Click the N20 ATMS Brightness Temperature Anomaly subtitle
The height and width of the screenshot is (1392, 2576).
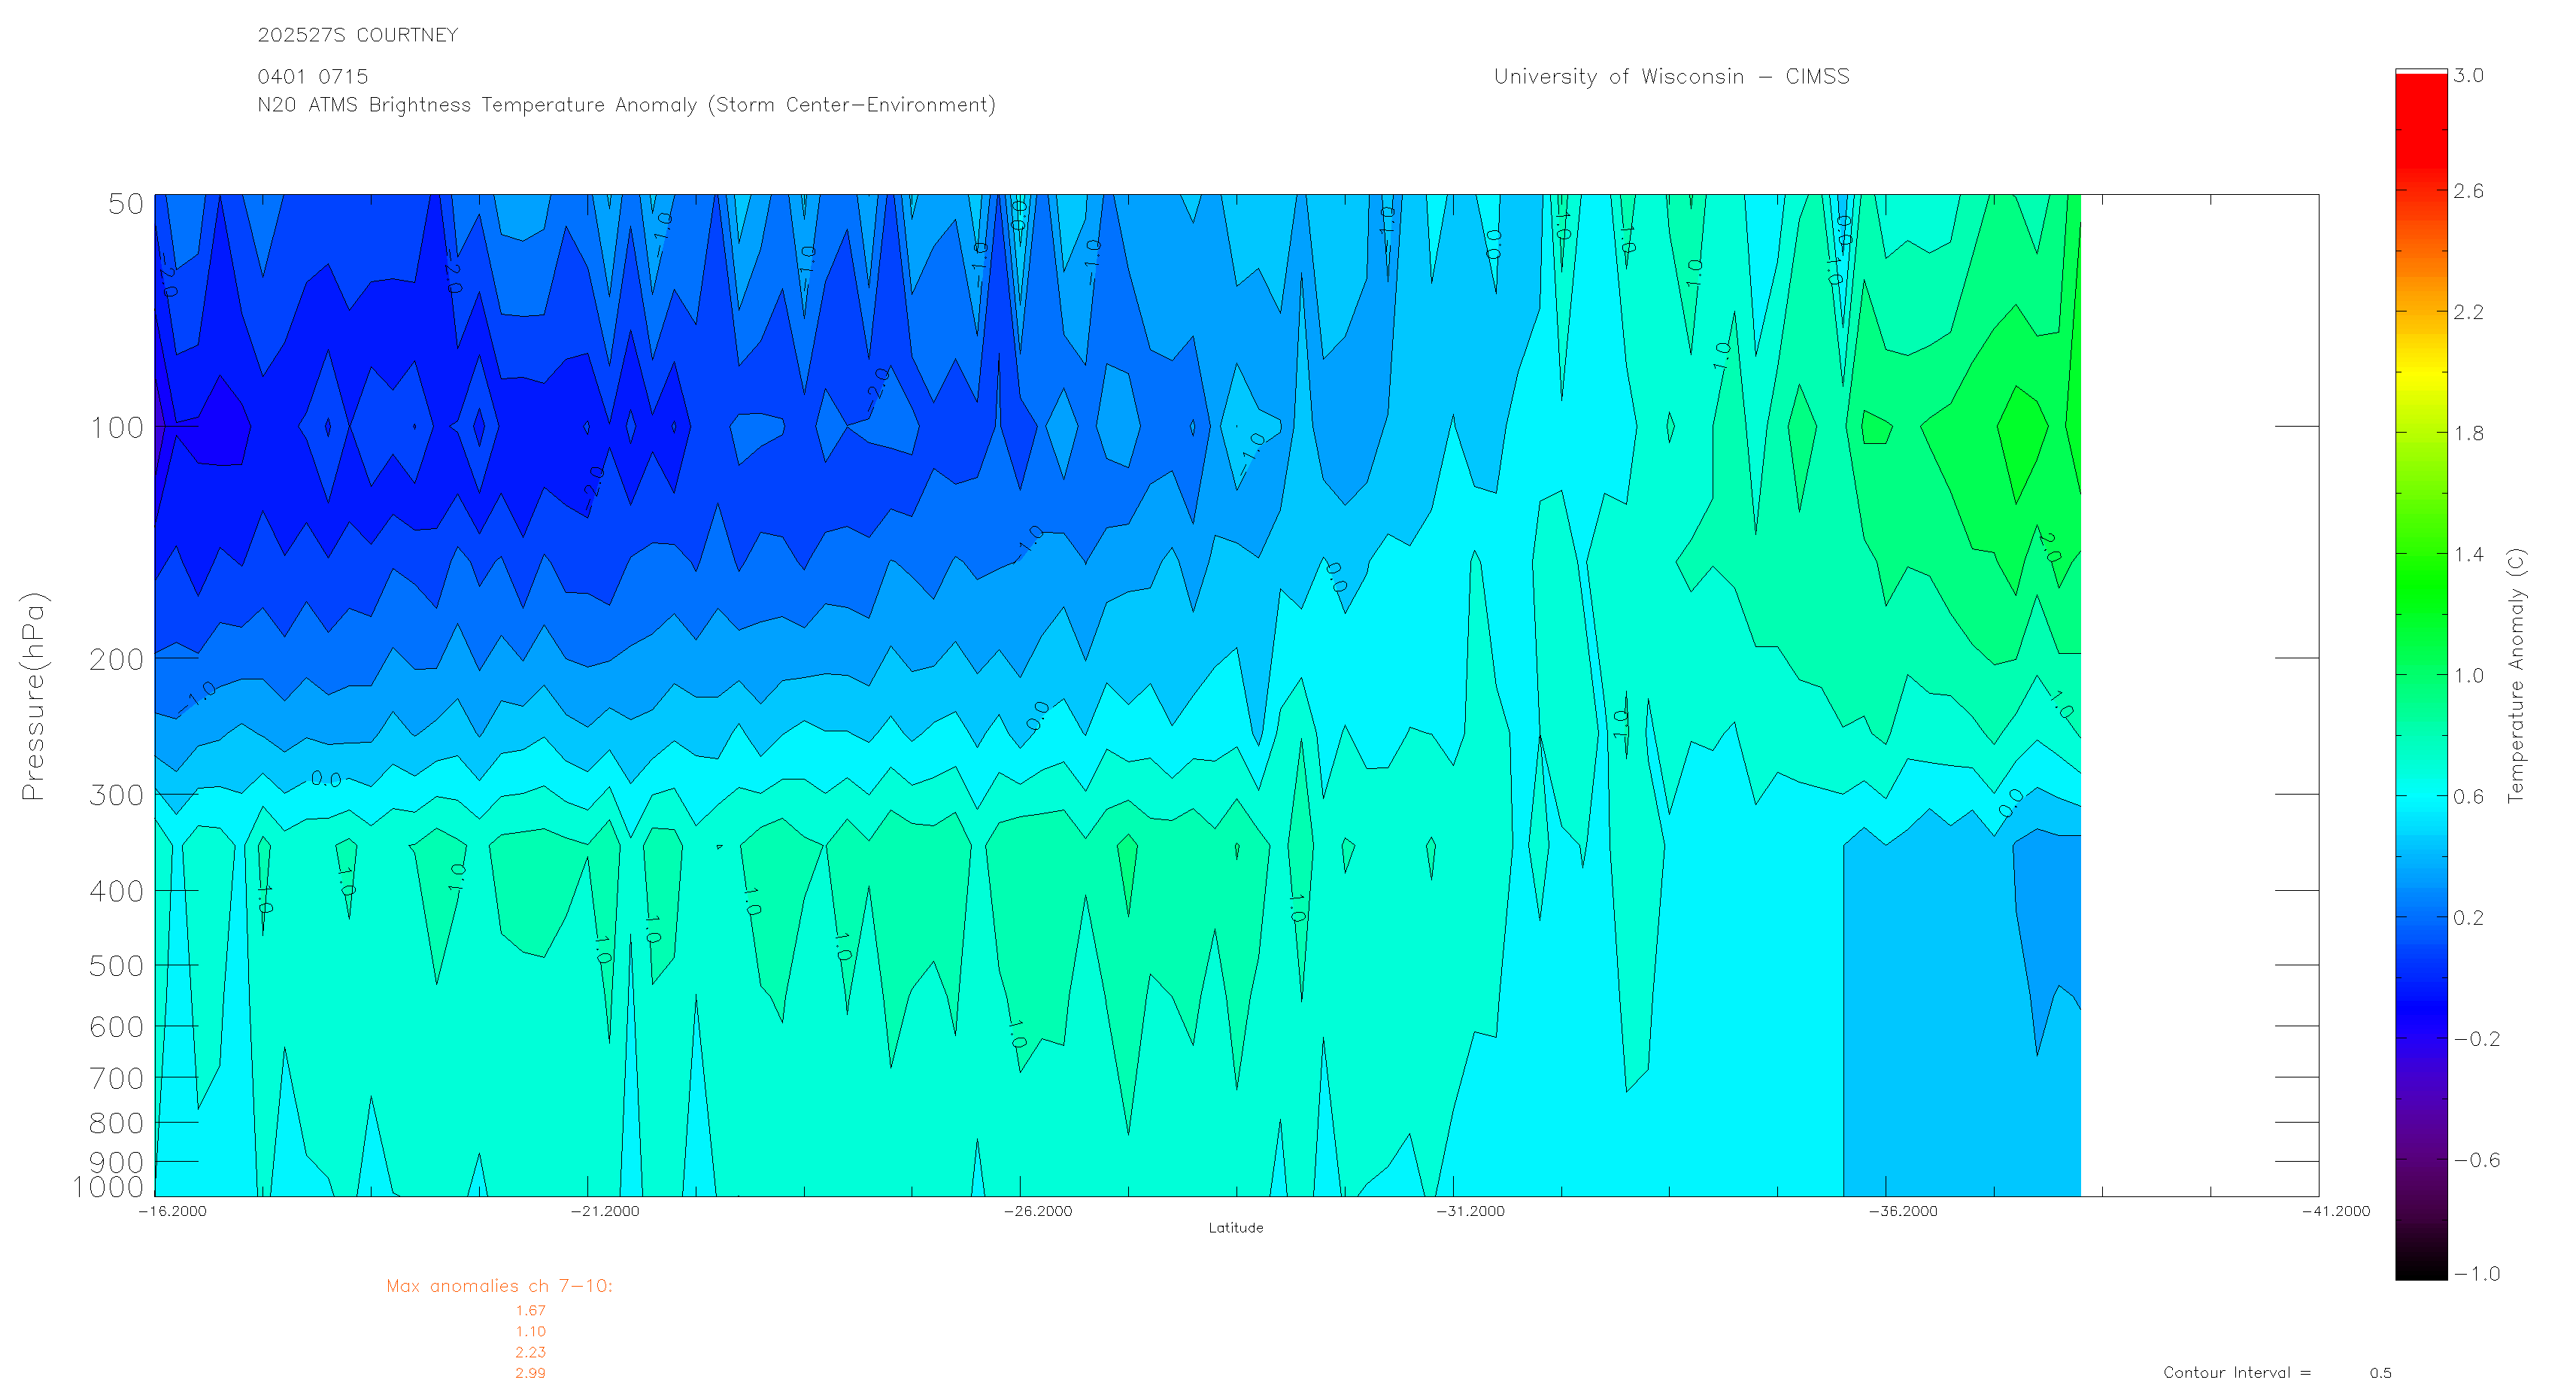point(626,105)
